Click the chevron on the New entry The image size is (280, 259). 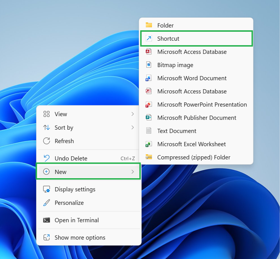(133, 172)
